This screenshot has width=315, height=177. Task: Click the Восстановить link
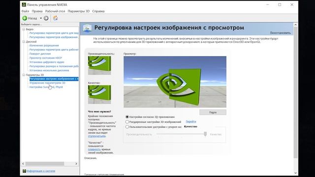280,33
